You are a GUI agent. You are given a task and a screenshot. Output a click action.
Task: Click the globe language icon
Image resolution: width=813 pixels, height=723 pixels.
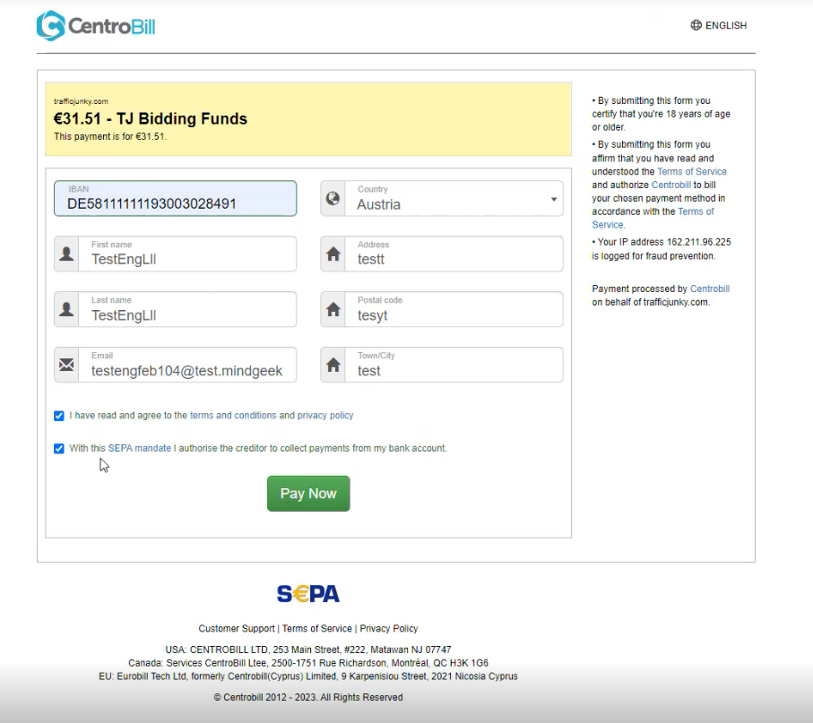696,25
